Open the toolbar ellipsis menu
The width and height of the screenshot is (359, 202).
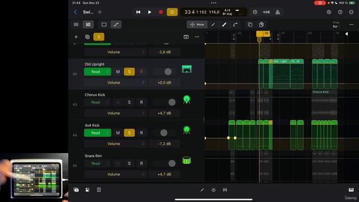tap(351, 25)
